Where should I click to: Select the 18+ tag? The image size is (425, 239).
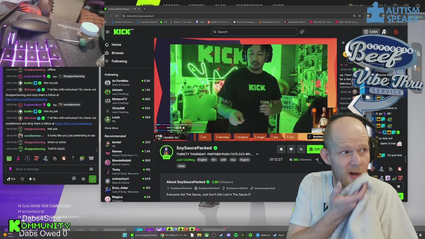click(x=213, y=160)
